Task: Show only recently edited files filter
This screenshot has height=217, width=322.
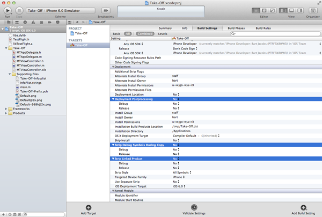Action: [x=10, y=214]
